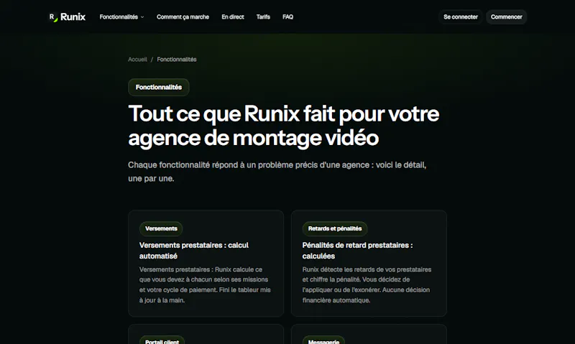This screenshot has height=344, width=575.
Task: Click the description starting Runix détecte les retards
Action: pos(367,284)
